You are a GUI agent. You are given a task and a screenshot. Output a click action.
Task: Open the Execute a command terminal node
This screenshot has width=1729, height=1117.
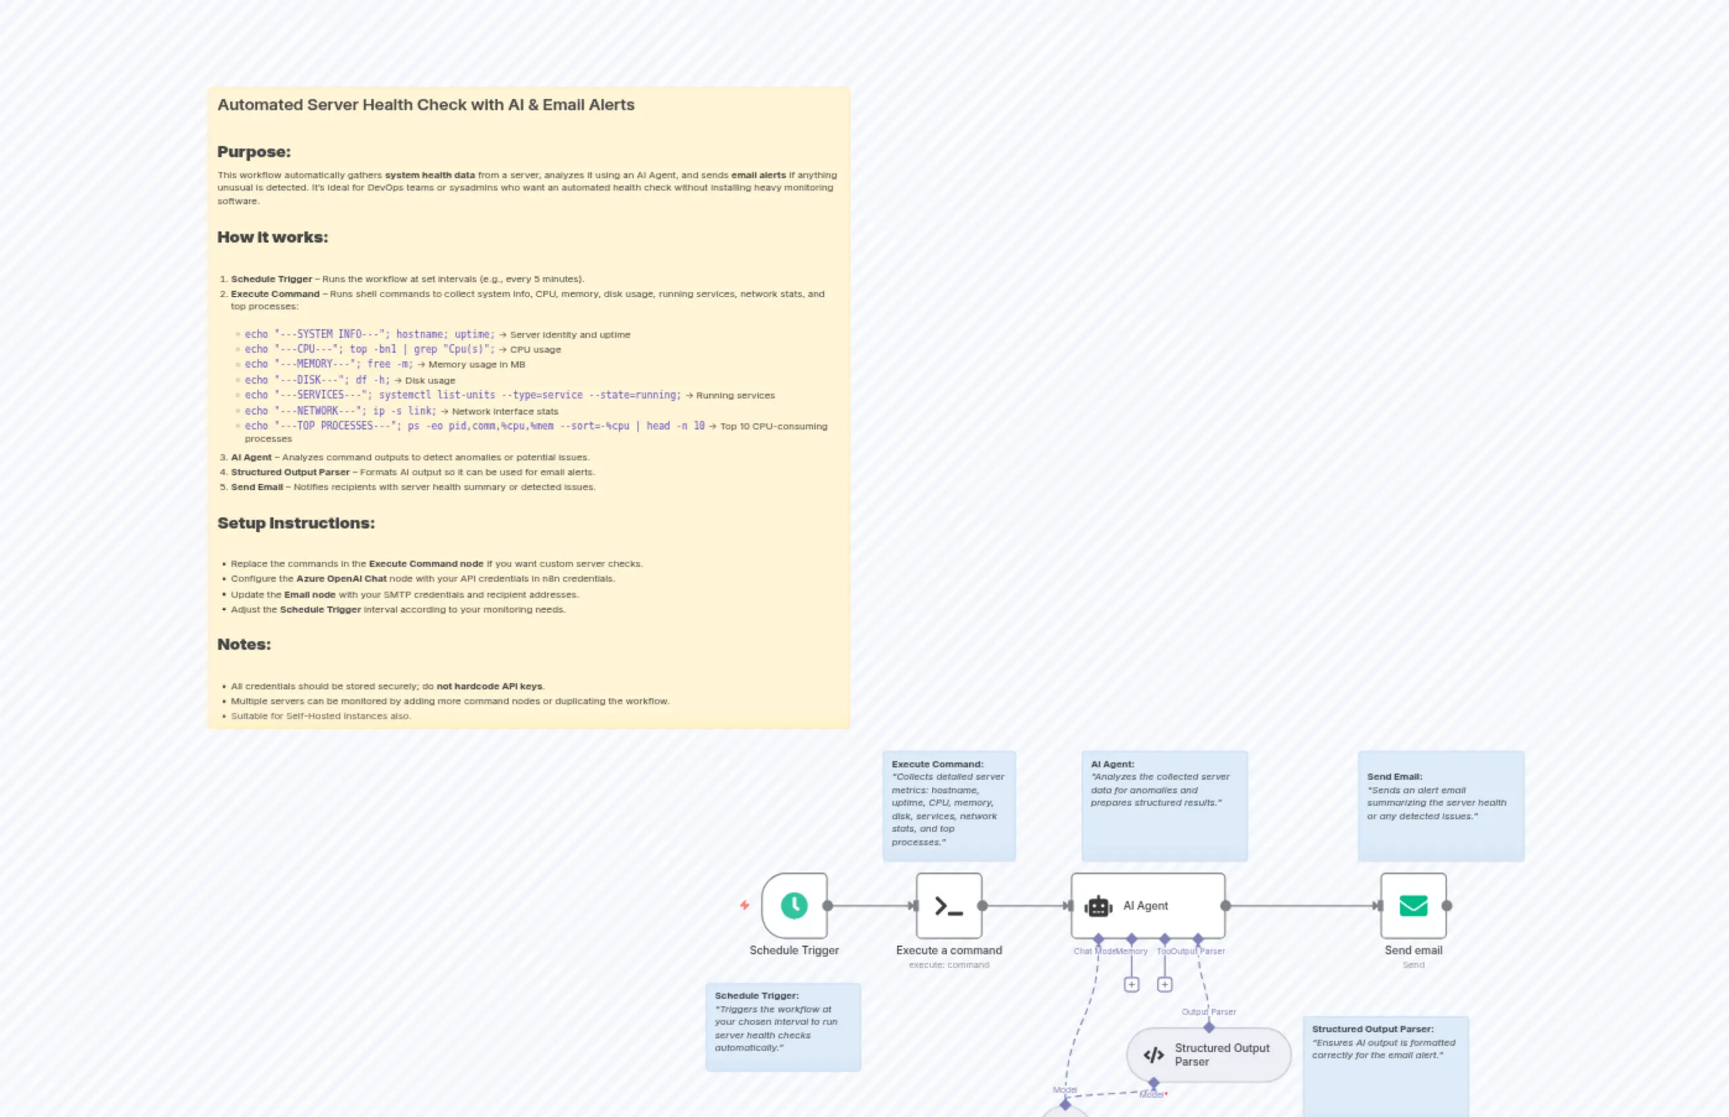948,905
